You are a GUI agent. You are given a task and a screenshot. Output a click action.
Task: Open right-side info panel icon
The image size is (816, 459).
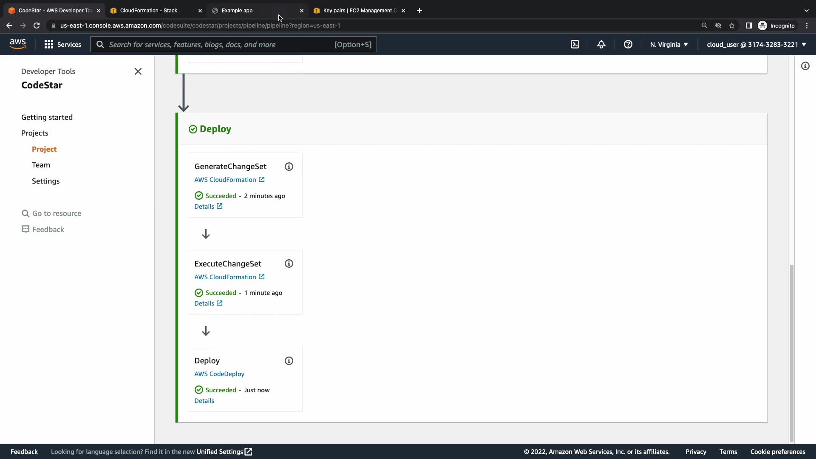805,66
